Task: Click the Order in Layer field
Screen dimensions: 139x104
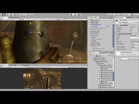Action: click(x=135, y=49)
